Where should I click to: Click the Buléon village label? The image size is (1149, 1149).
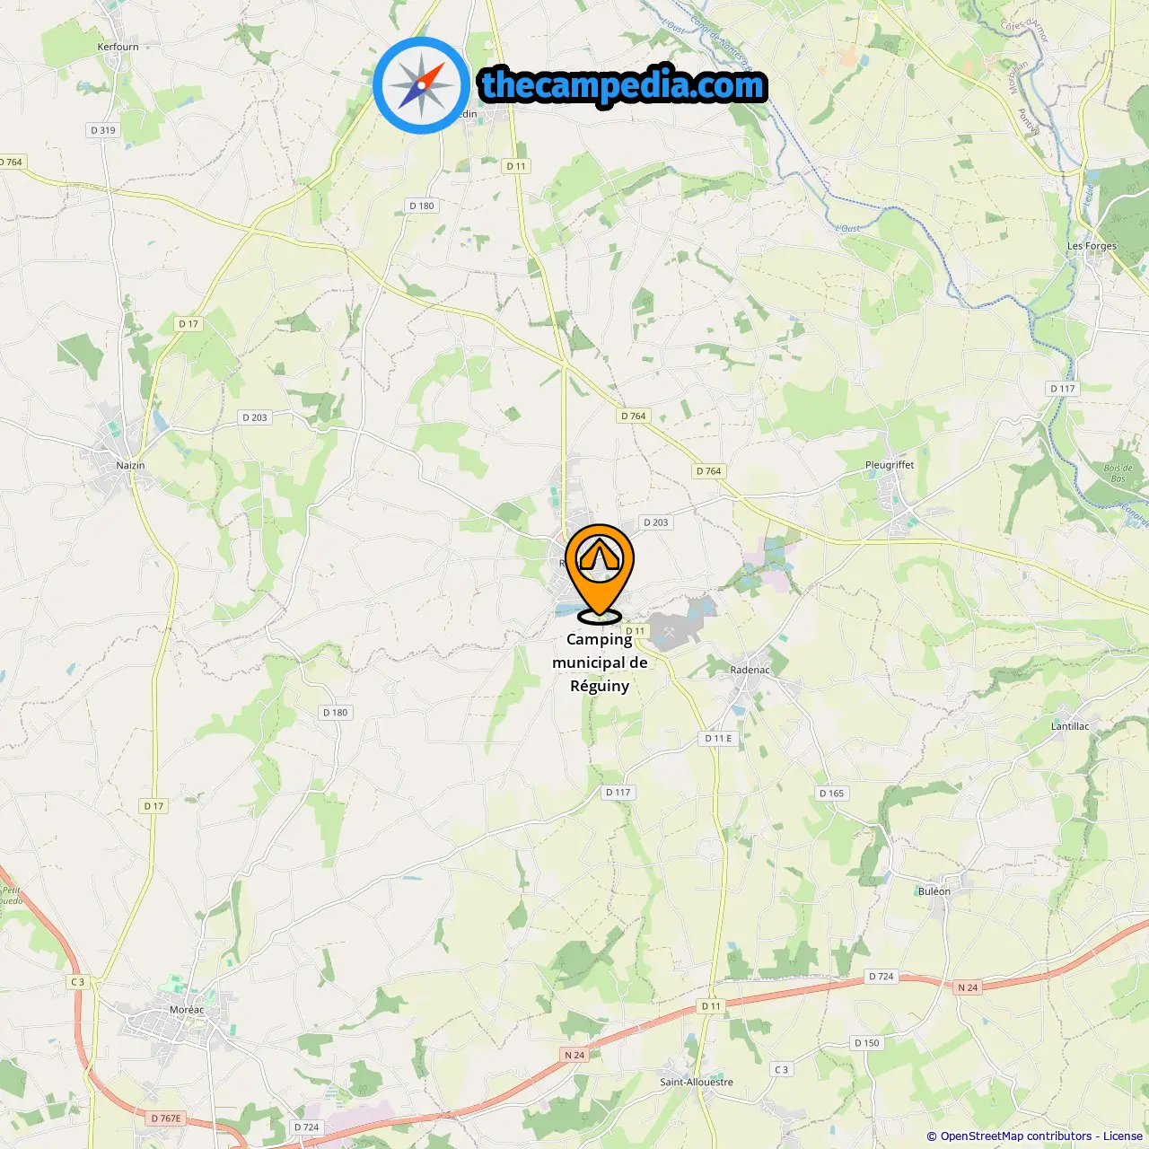(934, 891)
